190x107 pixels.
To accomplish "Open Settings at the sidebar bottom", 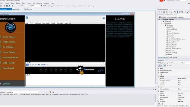I will pyautogui.click(x=7, y=84).
